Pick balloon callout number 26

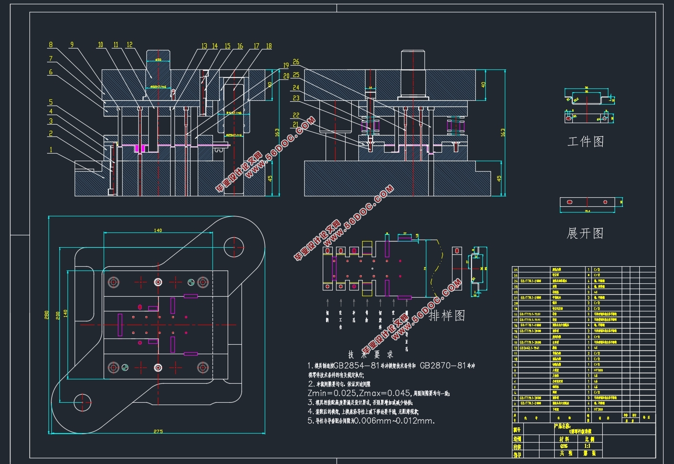296,62
